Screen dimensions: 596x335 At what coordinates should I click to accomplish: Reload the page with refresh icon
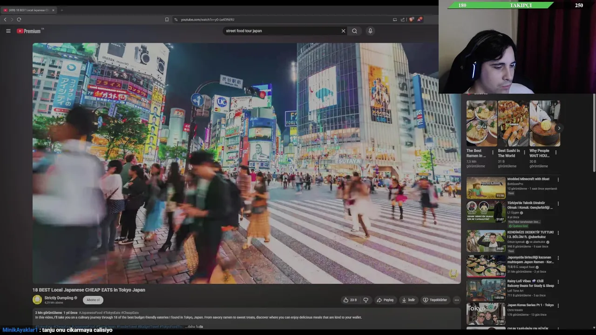(19, 20)
